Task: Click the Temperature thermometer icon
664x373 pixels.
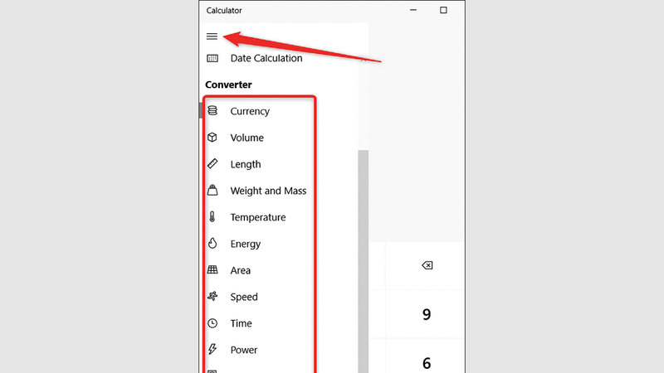Action: [212, 217]
